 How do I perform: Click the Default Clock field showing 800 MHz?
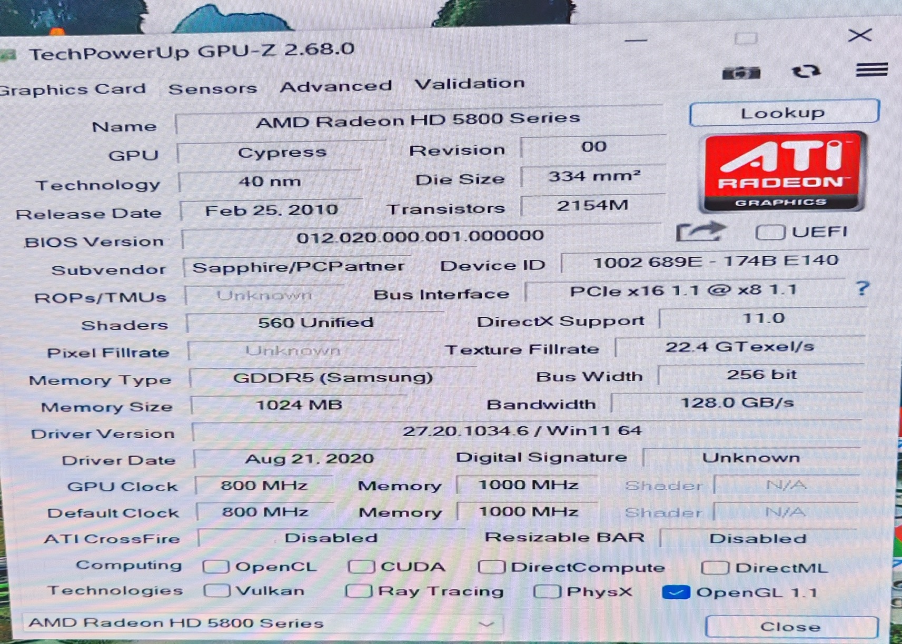(265, 512)
